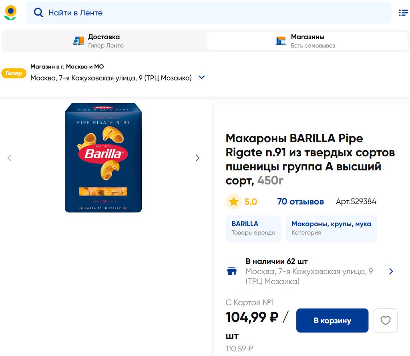Click the Lenta sunflower logo
The height and width of the screenshot is (356, 410).
tap(10, 12)
